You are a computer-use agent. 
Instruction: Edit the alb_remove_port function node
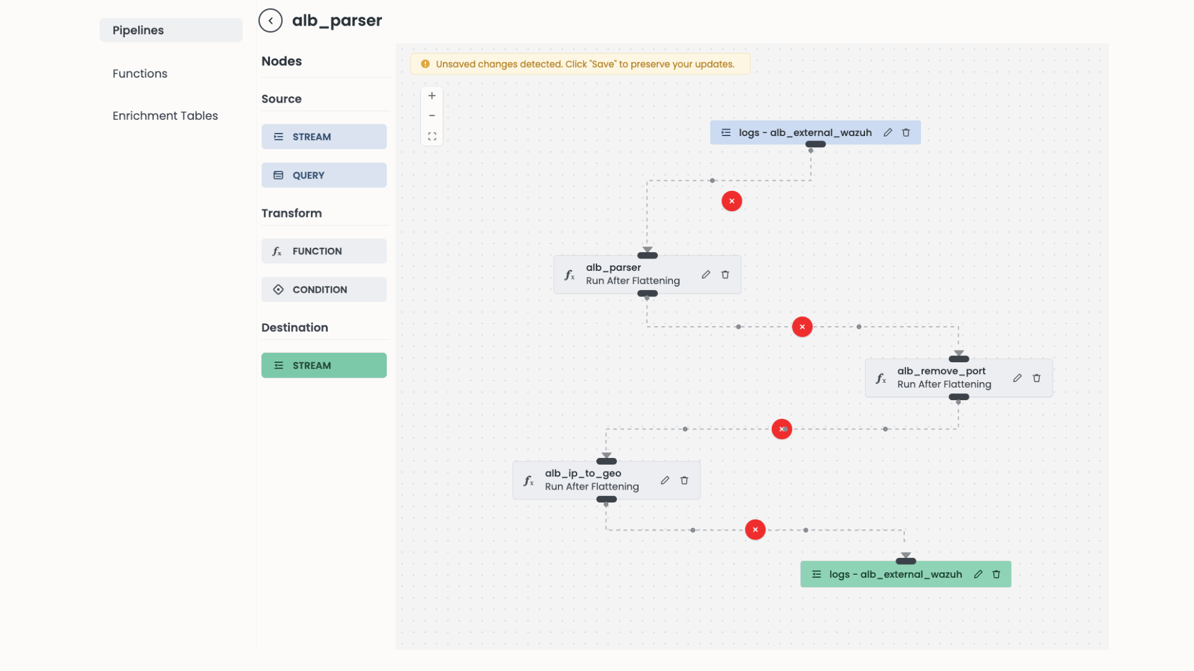1017,378
